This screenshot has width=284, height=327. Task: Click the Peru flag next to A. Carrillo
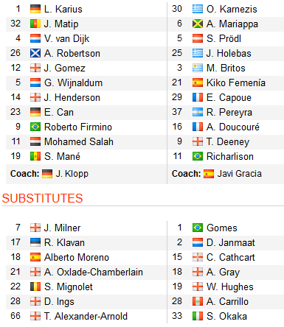[x=198, y=301]
